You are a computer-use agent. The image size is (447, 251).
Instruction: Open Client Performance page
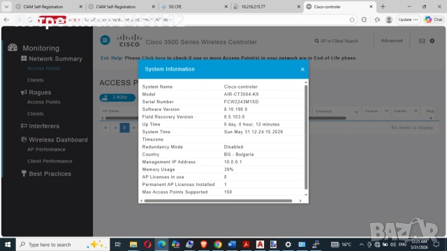tap(50, 161)
